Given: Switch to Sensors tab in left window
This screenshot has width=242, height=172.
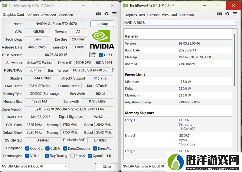Looking at the screenshot, I should 32,15.
